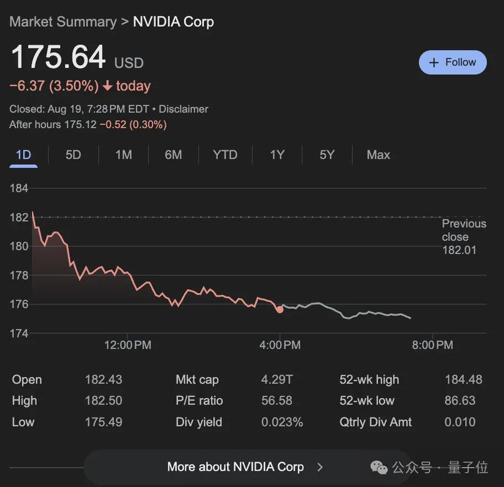504x487 pixels.
Task: Select the 5Y time range tab
Action: point(327,155)
